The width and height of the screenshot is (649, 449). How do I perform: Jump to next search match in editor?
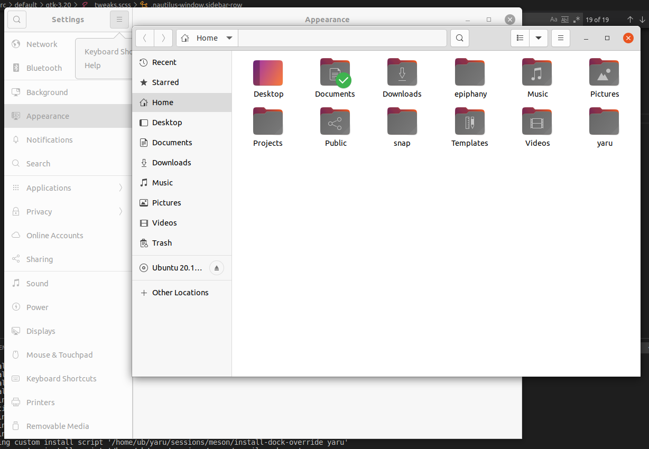[x=642, y=20]
